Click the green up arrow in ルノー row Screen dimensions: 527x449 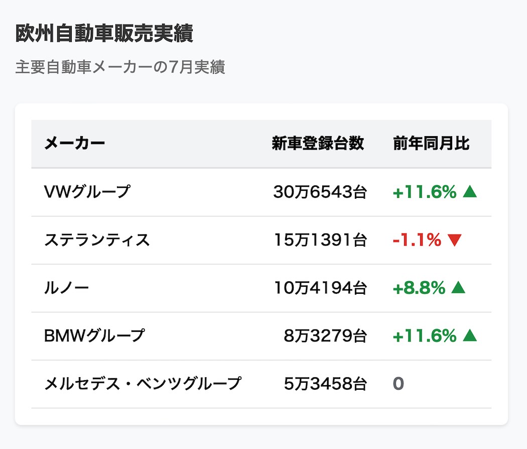[x=458, y=288]
